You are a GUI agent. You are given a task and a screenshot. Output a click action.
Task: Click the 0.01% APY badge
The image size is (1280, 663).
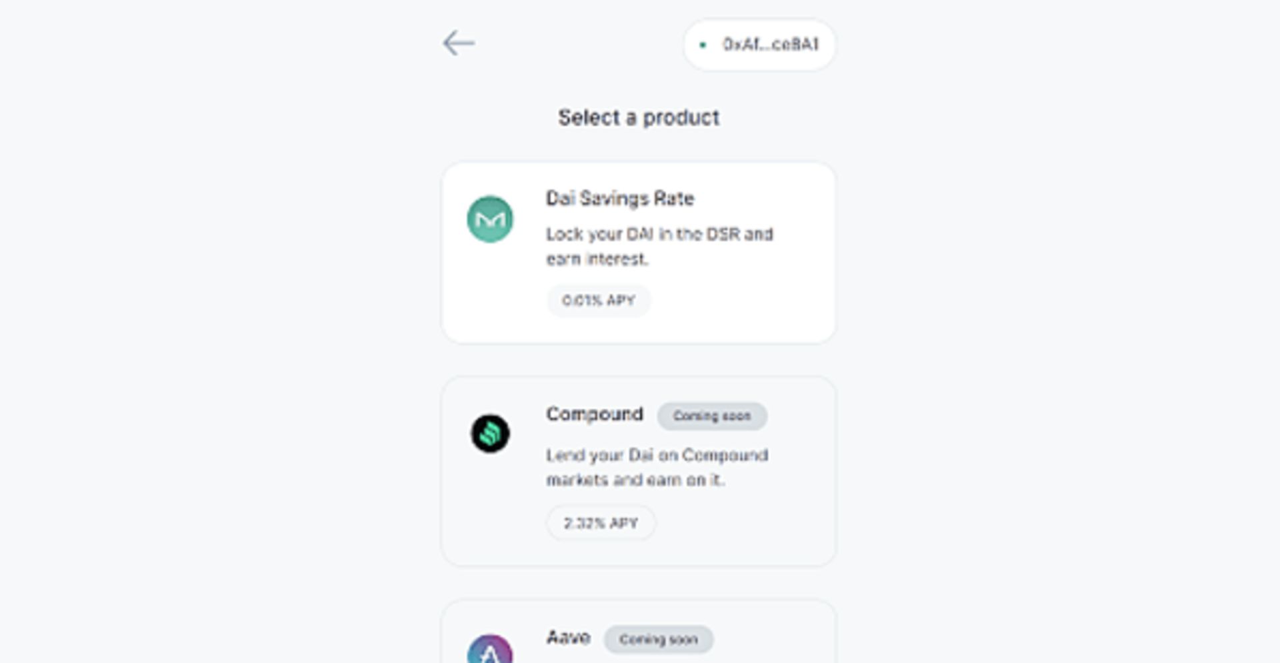point(598,301)
